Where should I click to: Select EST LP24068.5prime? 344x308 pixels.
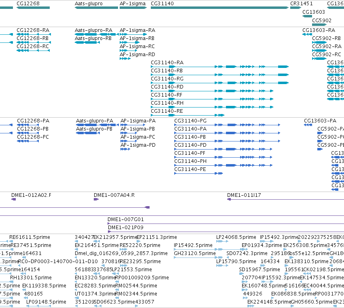click(236, 237)
